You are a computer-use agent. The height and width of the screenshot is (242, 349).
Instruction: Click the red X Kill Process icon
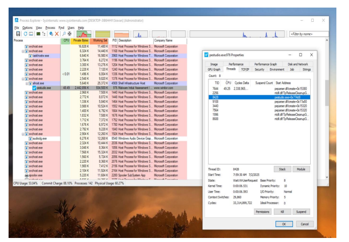[56, 33]
